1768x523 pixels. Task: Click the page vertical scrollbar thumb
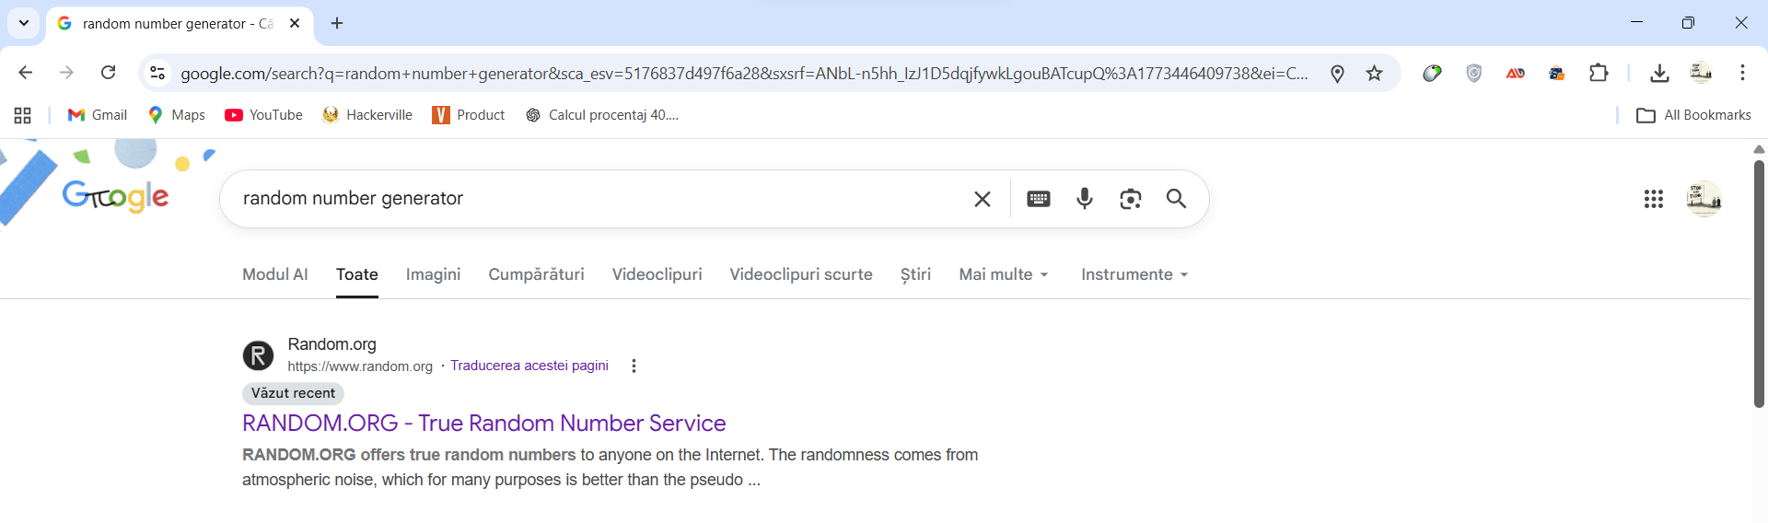click(x=1759, y=284)
